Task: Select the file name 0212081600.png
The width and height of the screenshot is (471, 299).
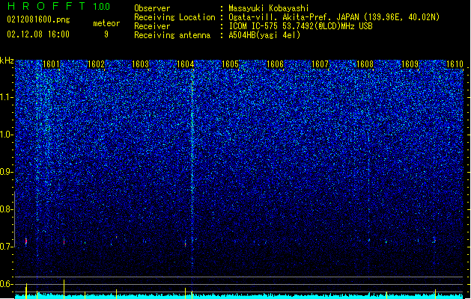Action: click(x=38, y=19)
